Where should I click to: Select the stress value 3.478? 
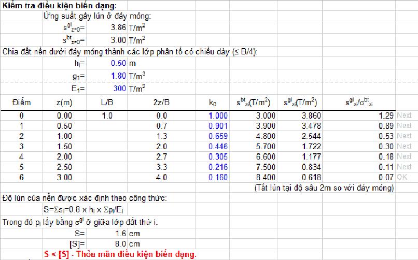(311, 126)
